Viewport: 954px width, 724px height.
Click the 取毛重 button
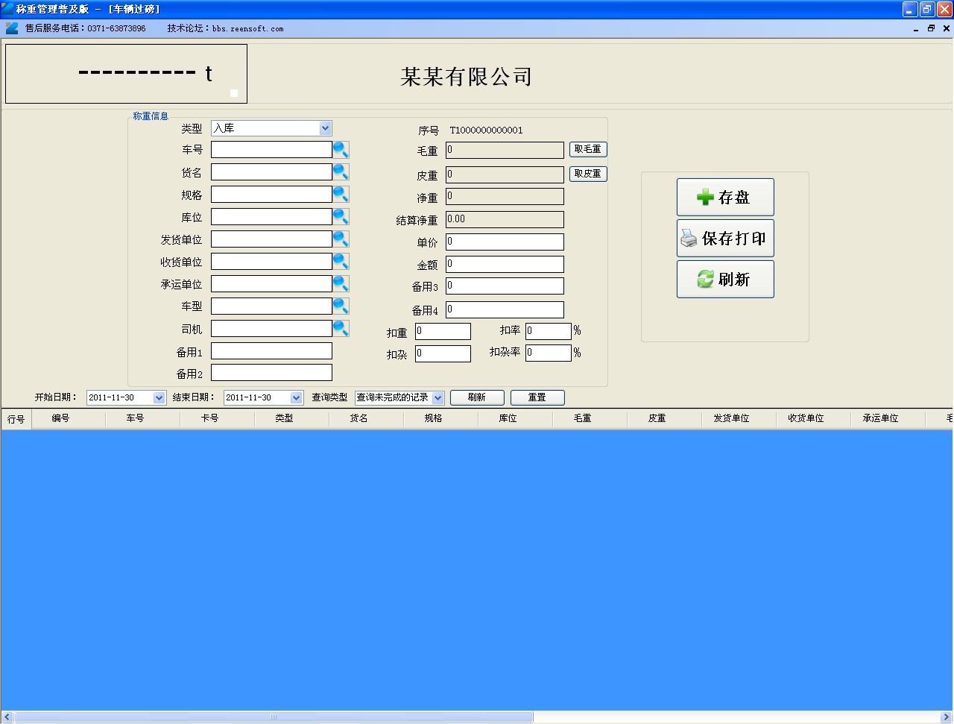point(588,149)
